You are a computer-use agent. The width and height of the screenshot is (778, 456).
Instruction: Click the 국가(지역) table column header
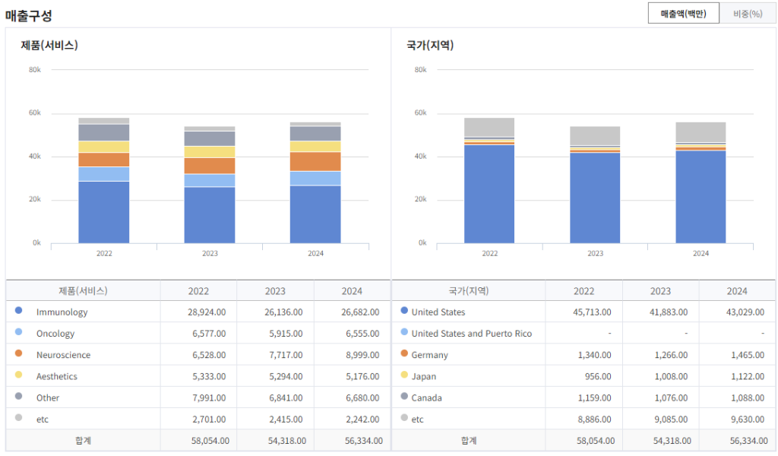point(468,291)
